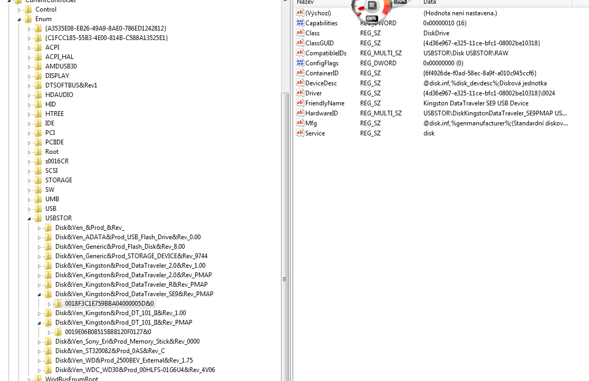Expand the Root tree node

30,152
